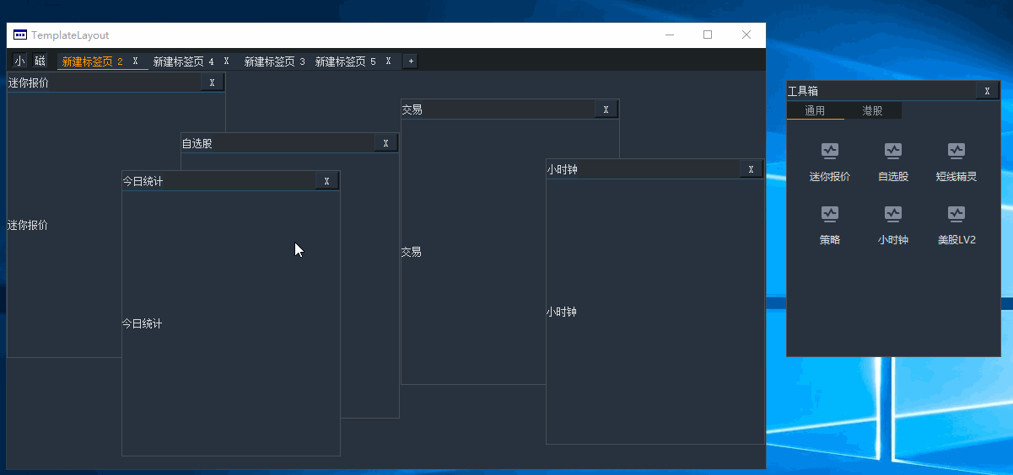
Task: Add a new tab with the plus button
Action: click(x=411, y=61)
